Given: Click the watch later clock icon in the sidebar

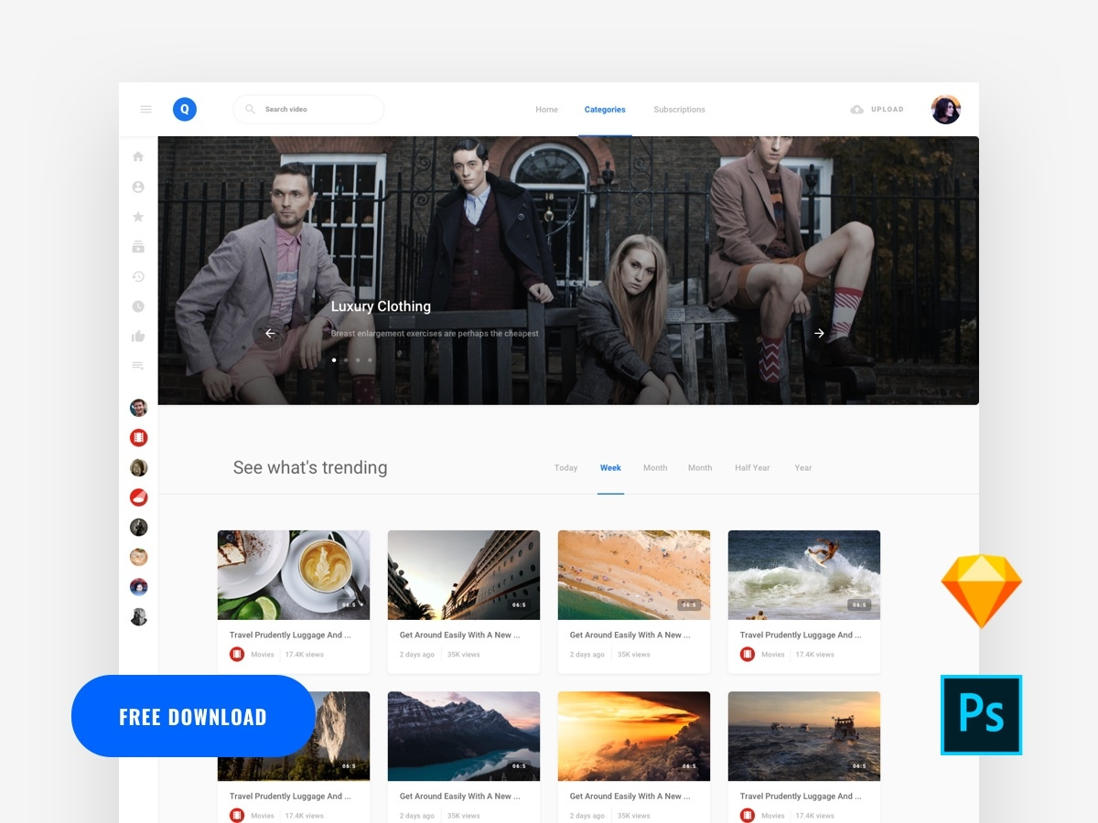Looking at the screenshot, I should pyautogui.click(x=138, y=306).
